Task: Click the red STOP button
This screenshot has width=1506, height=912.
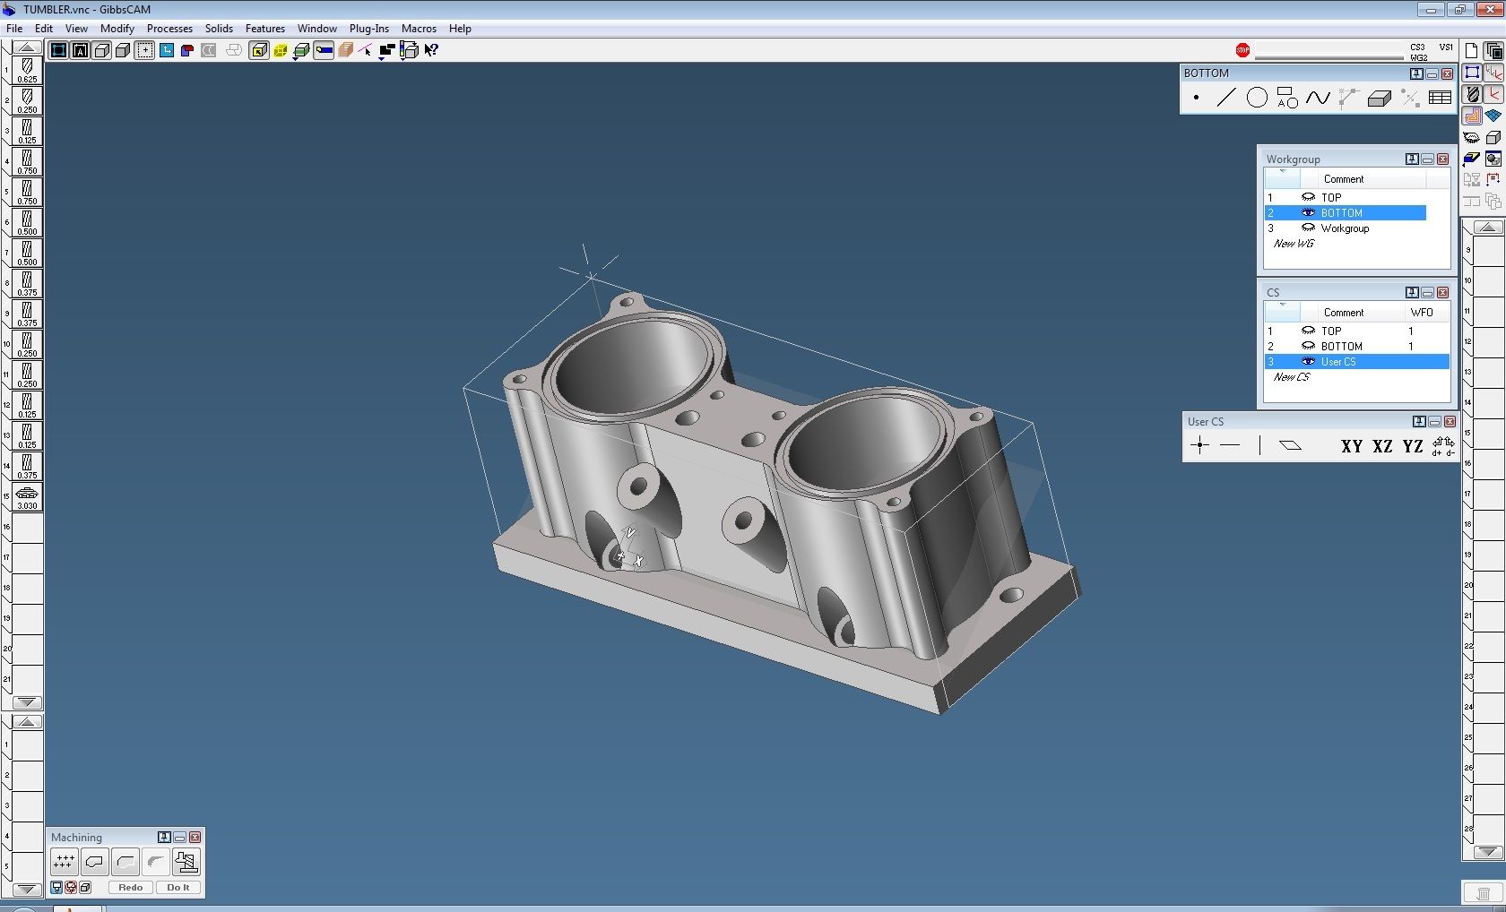Action: (1242, 50)
